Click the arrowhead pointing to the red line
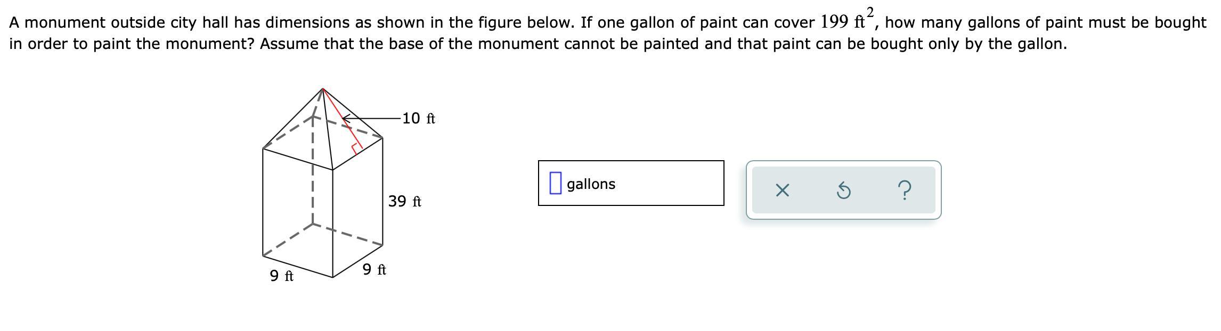This screenshot has height=331, width=1221. (345, 118)
